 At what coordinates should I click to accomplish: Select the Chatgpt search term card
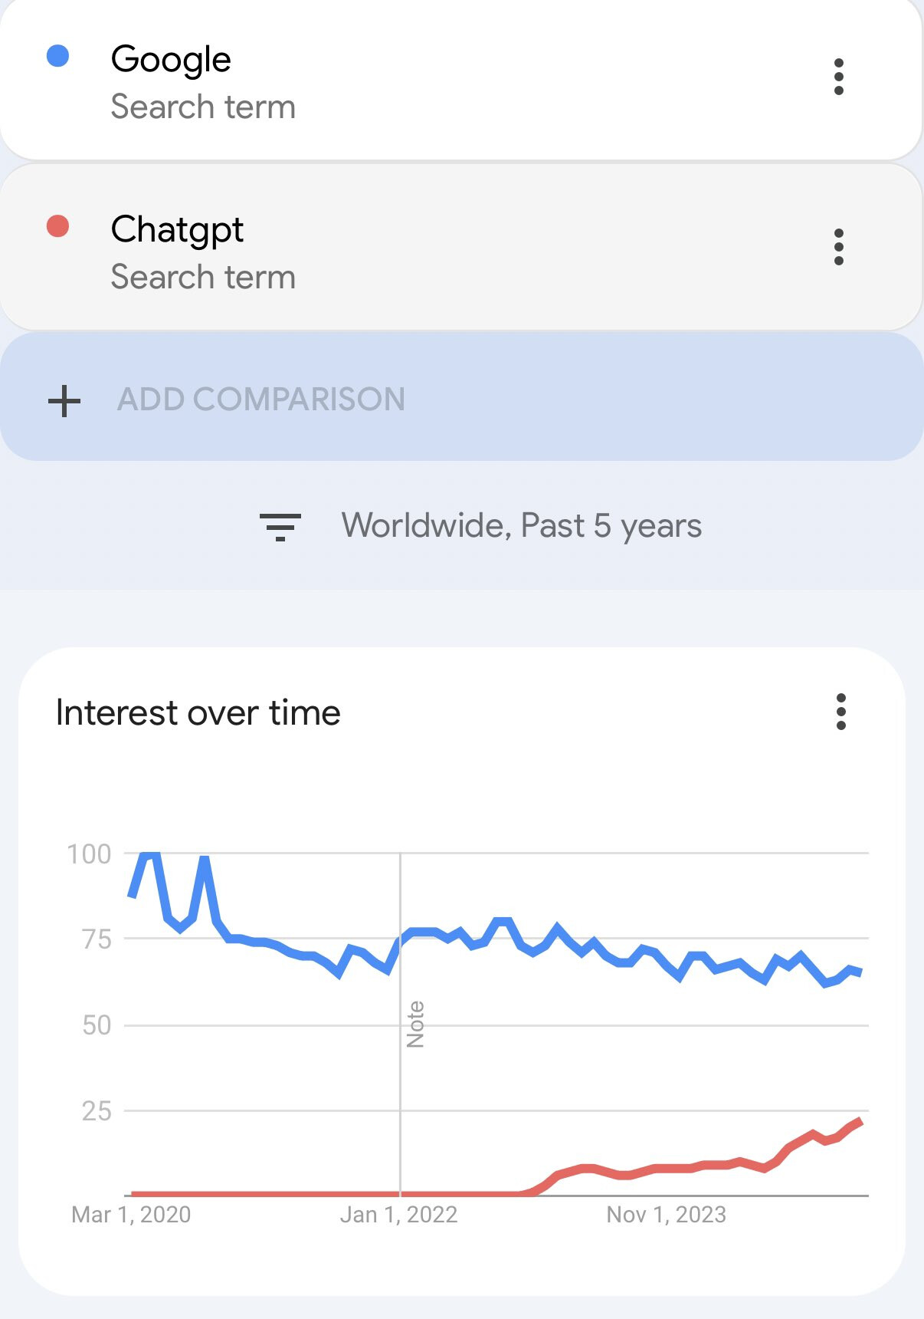point(461,248)
